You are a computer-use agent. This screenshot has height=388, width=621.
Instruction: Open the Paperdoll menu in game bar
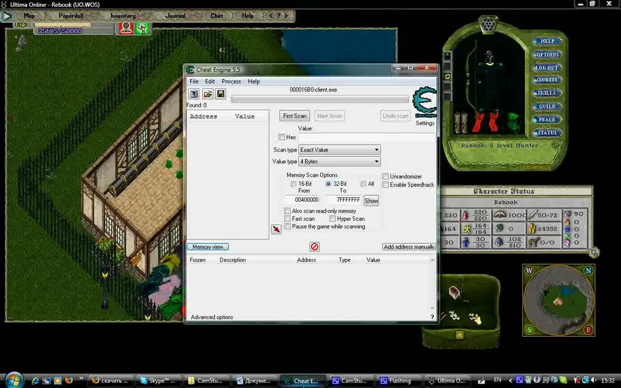[x=71, y=16]
